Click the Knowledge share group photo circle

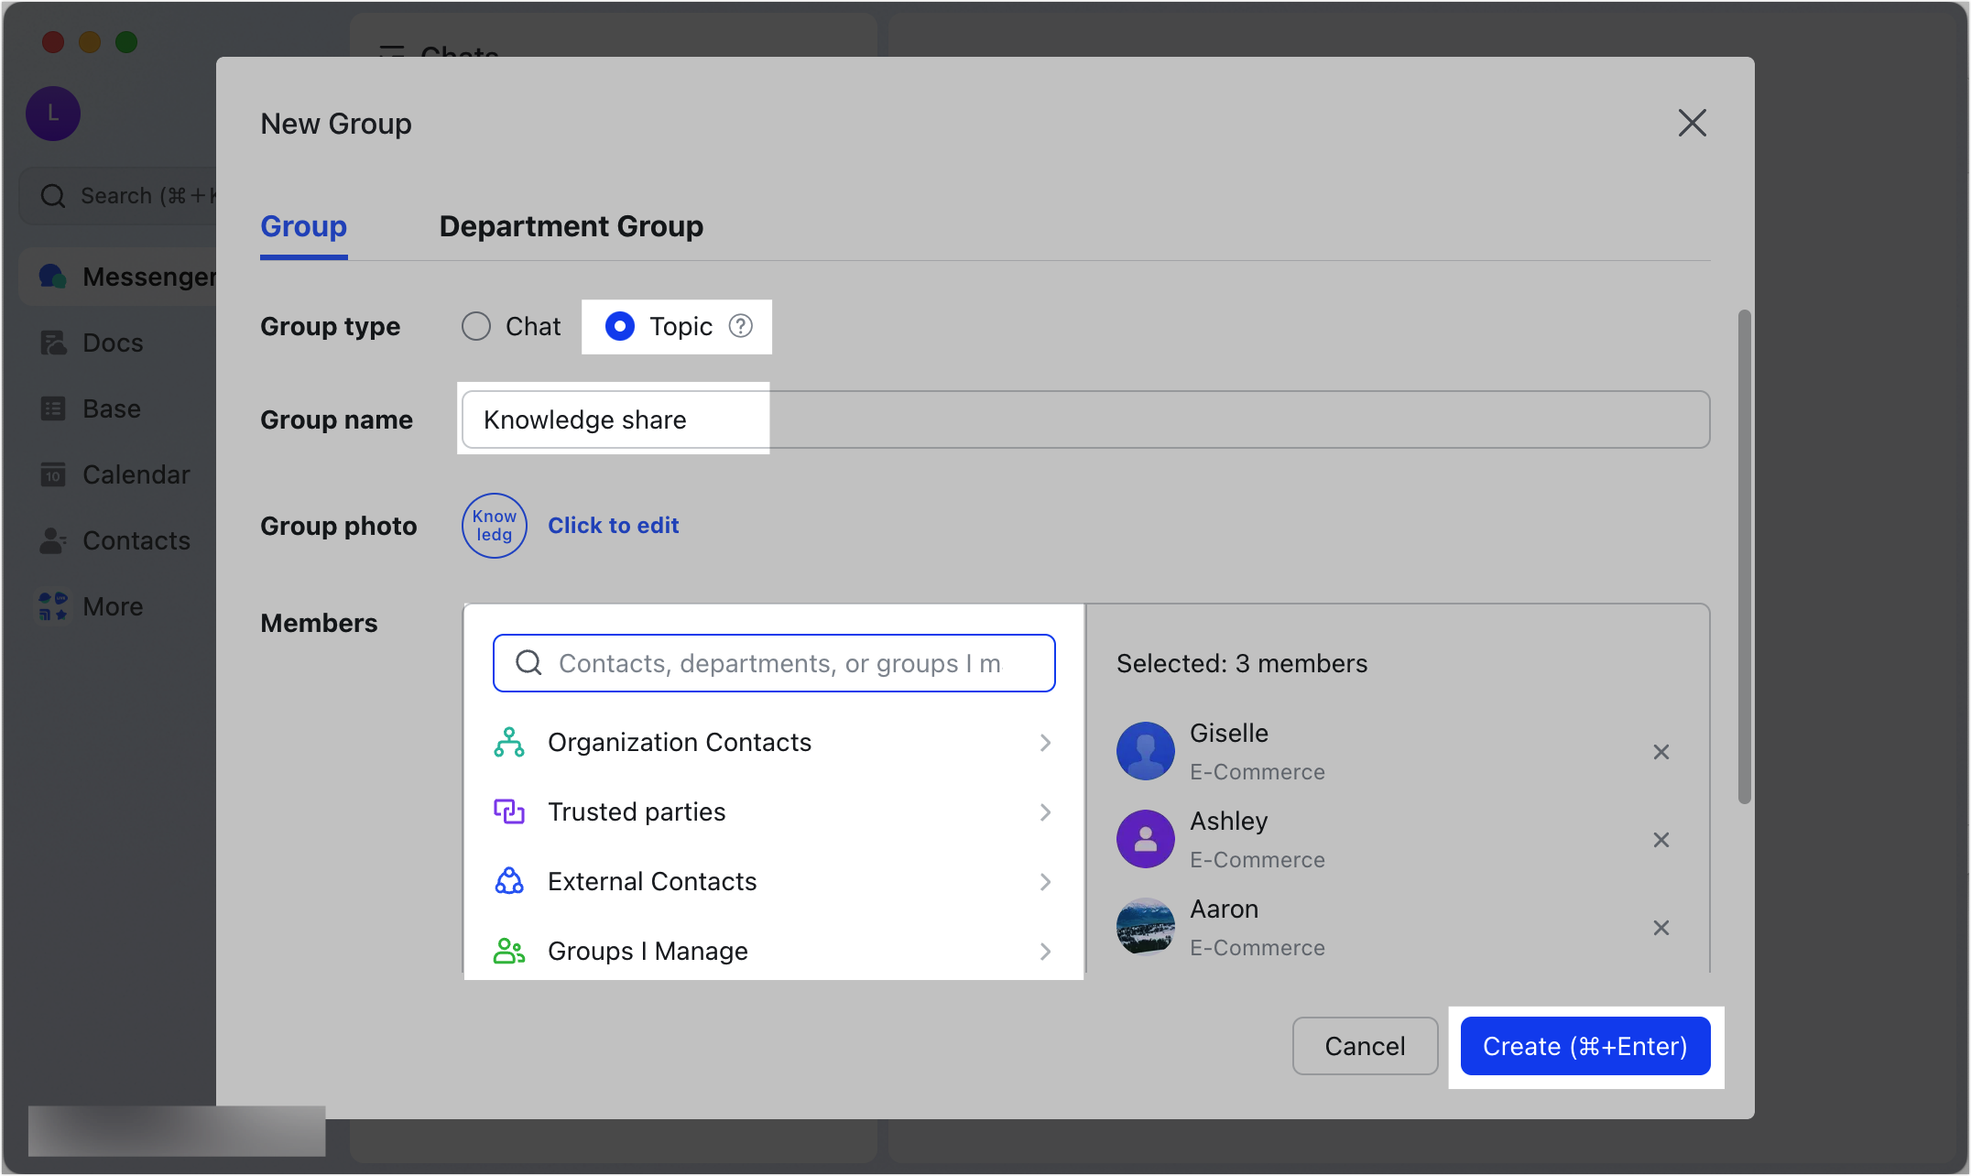click(x=494, y=526)
